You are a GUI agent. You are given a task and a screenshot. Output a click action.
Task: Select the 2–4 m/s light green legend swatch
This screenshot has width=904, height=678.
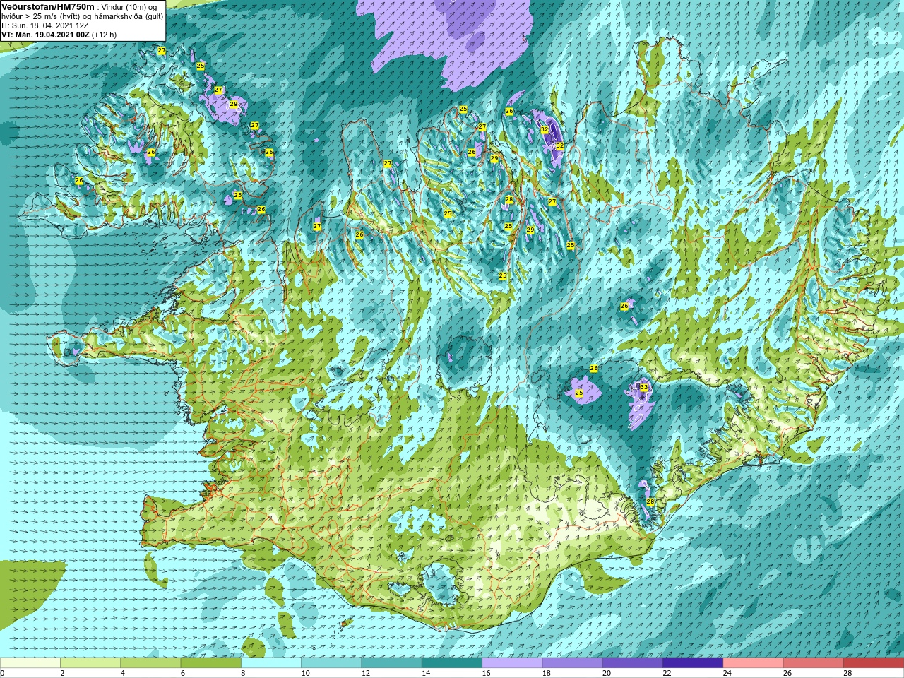[x=90, y=663]
